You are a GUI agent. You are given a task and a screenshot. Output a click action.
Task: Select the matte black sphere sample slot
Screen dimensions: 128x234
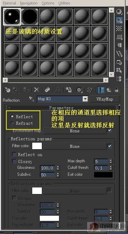[x=30, y=17]
